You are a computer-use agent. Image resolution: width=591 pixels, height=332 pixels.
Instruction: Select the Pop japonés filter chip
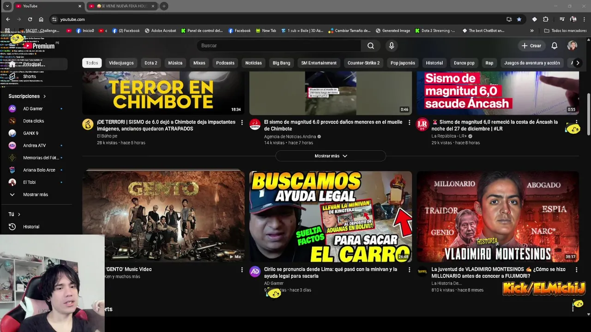(x=403, y=63)
